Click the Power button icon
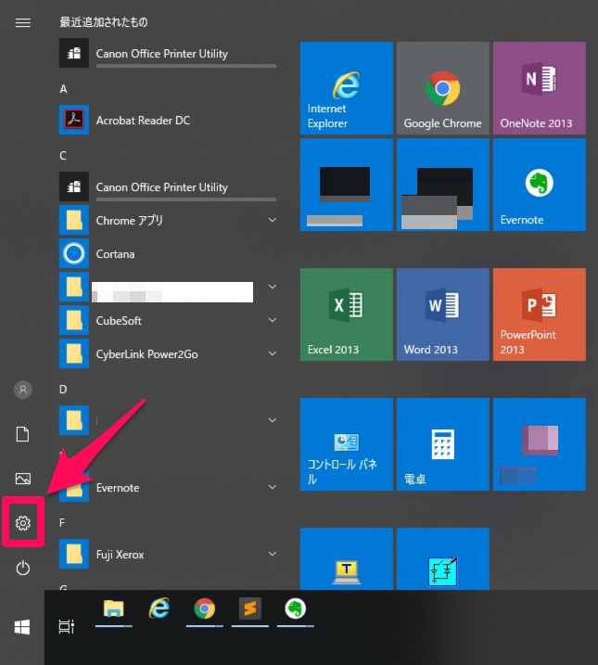 [23, 568]
